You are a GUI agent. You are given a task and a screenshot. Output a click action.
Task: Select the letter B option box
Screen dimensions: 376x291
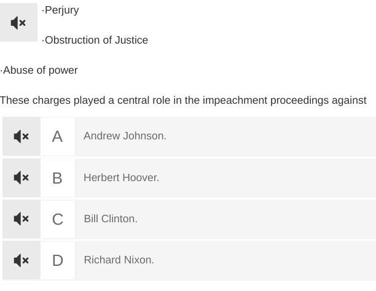(x=57, y=177)
